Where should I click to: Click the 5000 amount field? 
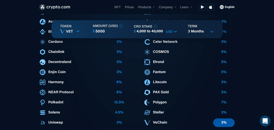pos(100,31)
